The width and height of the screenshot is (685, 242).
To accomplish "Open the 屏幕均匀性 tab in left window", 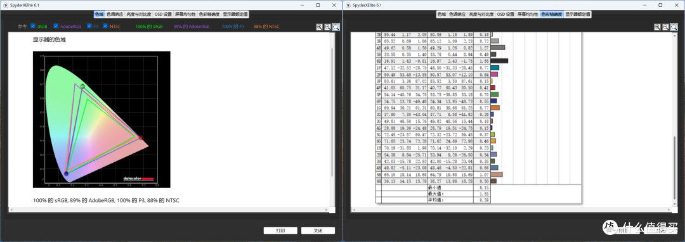I will click(186, 14).
